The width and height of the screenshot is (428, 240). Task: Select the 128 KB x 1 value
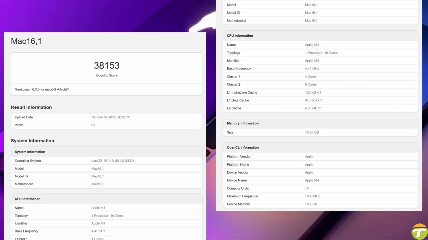(x=313, y=92)
